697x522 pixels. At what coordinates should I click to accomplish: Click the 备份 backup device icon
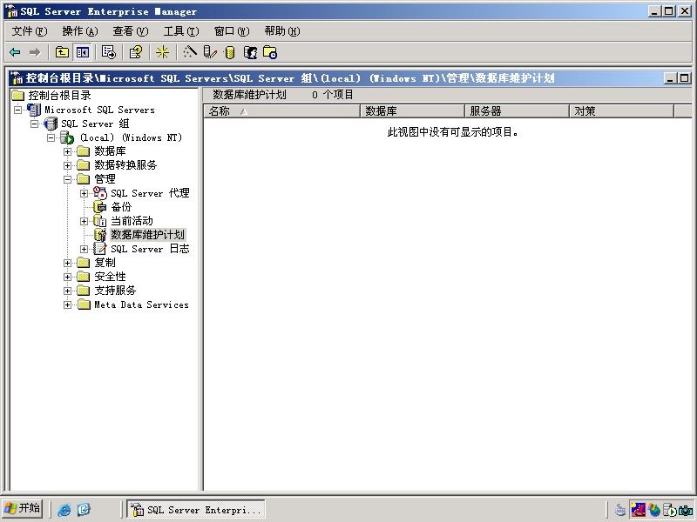[x=100, y=207]
